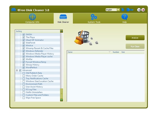
Task: Check the Old Prefetch Data checkbox
Action: 24,73
